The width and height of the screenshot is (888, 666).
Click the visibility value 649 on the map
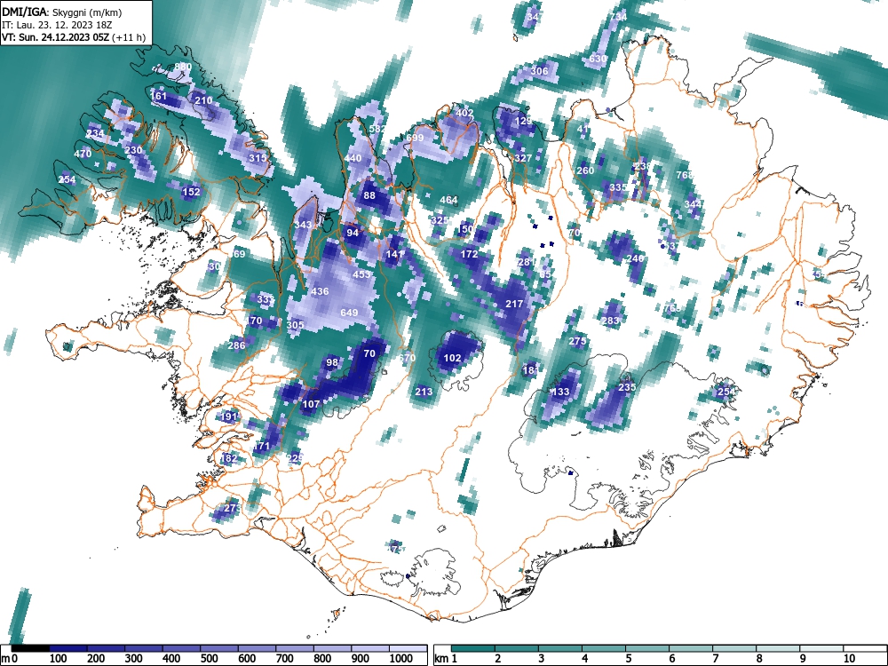(x=349, y=312)
